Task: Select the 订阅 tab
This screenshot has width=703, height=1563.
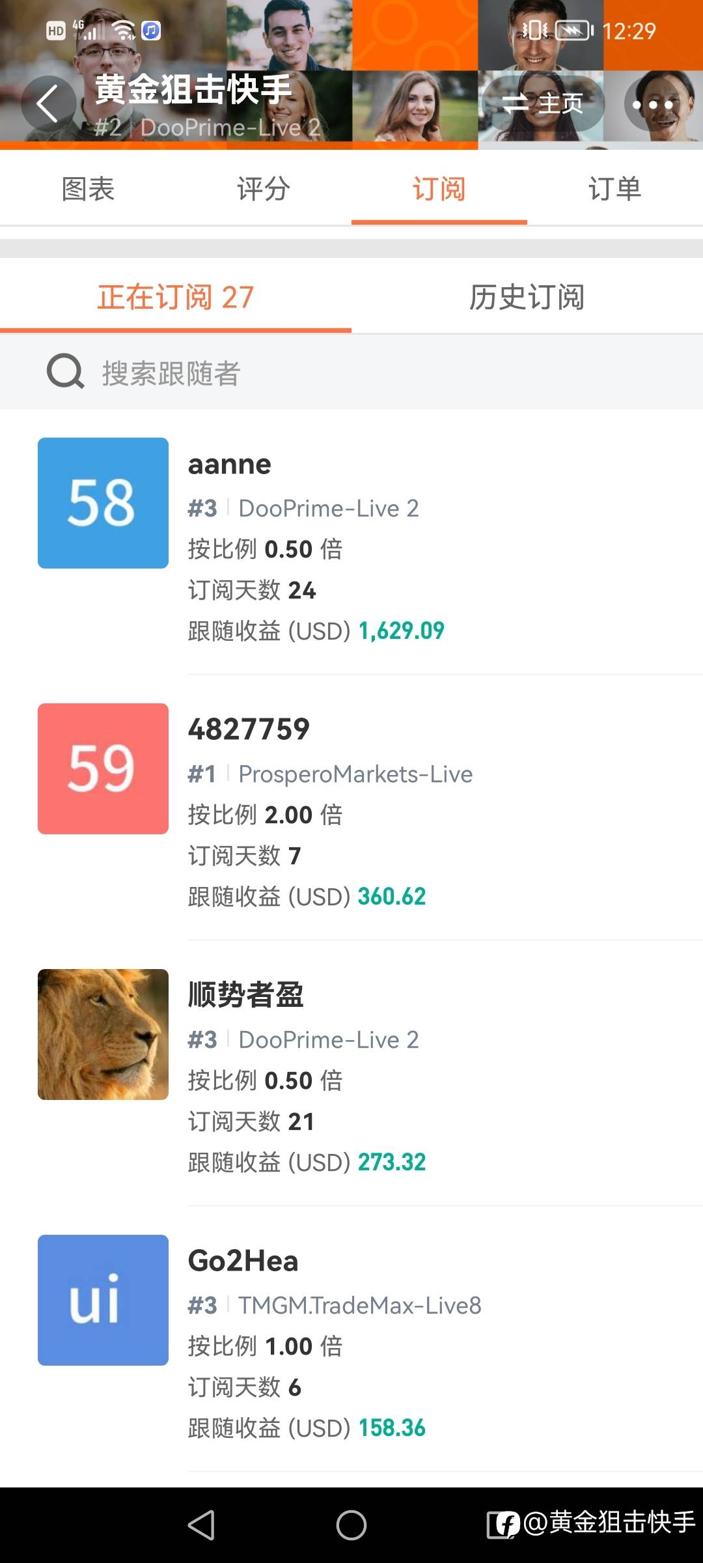Action: 439,189
